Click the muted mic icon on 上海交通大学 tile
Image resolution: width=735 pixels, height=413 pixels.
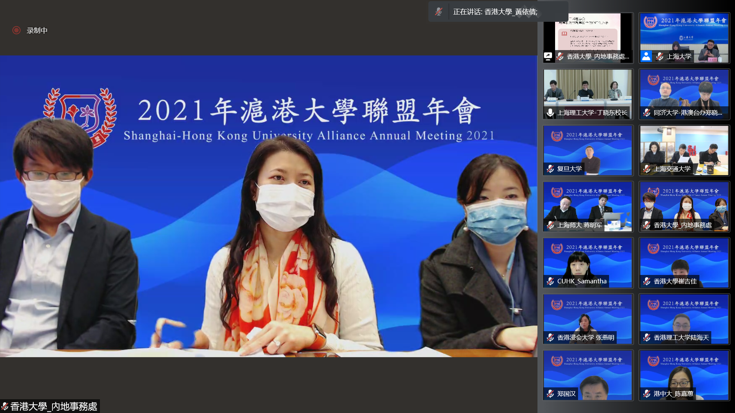pyautogui.click(x=647, y=169)
